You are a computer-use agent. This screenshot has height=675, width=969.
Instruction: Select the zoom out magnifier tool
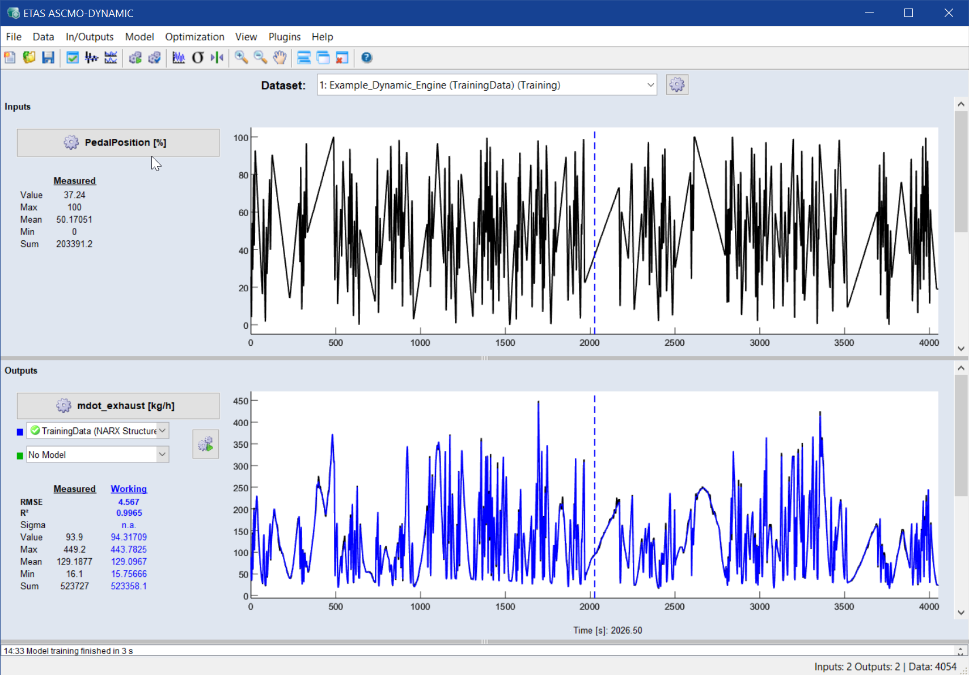(260, 57)
